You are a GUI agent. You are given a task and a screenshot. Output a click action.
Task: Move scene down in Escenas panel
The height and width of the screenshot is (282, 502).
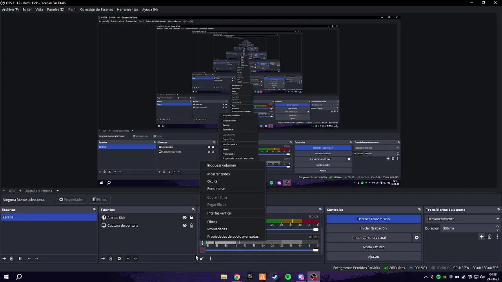coord(36,258)
